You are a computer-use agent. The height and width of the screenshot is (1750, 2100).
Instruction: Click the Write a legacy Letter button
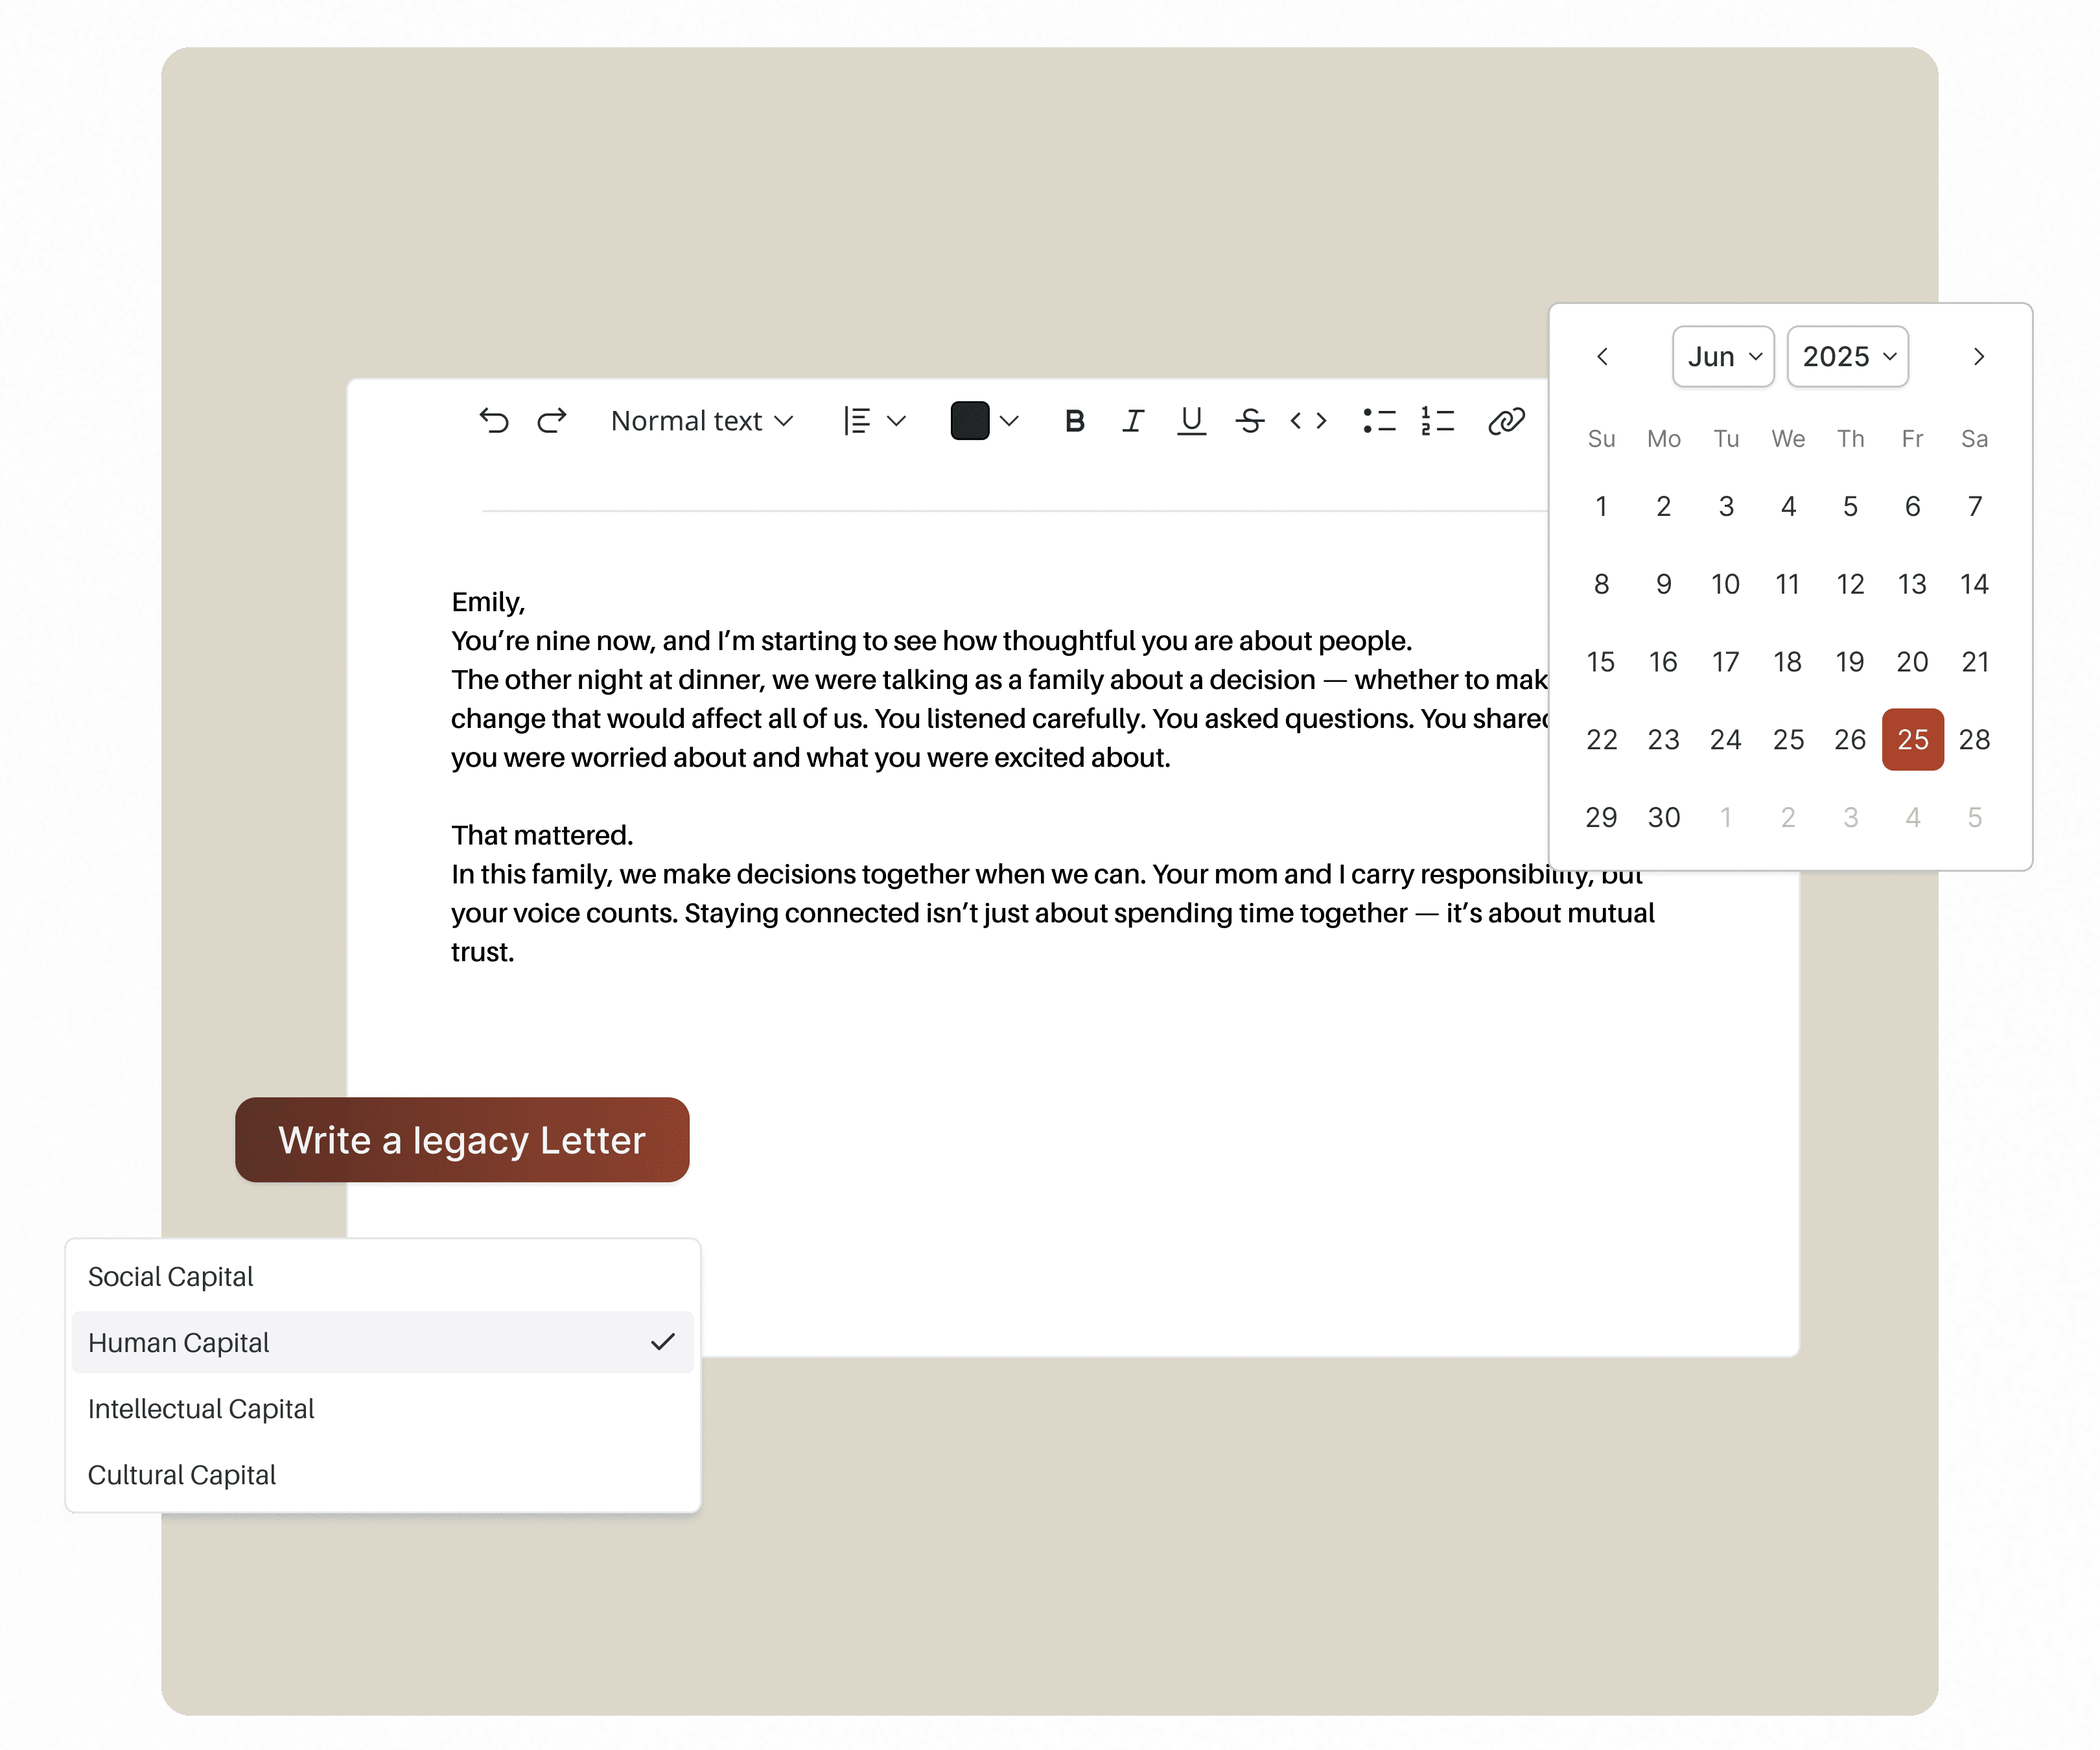(462, 1140)
